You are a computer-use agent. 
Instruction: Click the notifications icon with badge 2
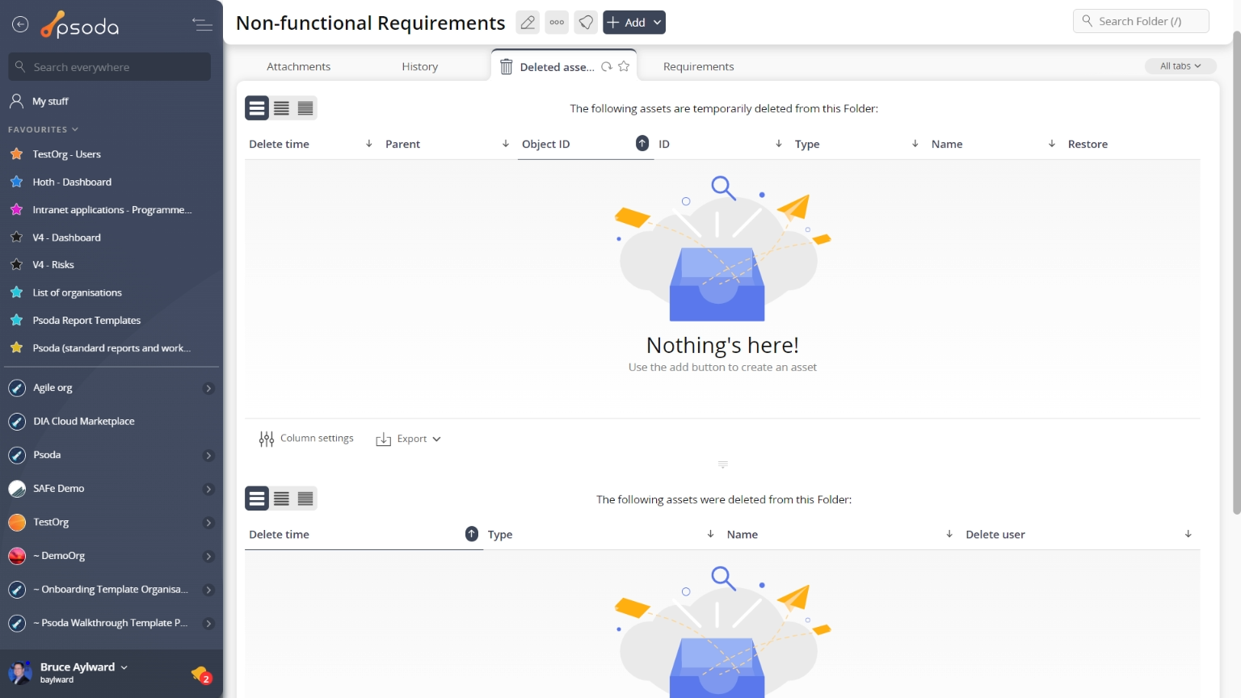tap(200, 674)
